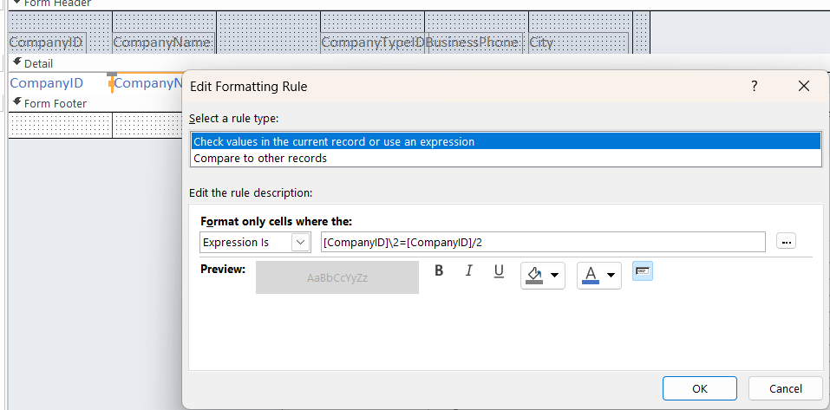Confirm the rule with OK
This screenshot has height=410, width=830.
pos(700,388)
